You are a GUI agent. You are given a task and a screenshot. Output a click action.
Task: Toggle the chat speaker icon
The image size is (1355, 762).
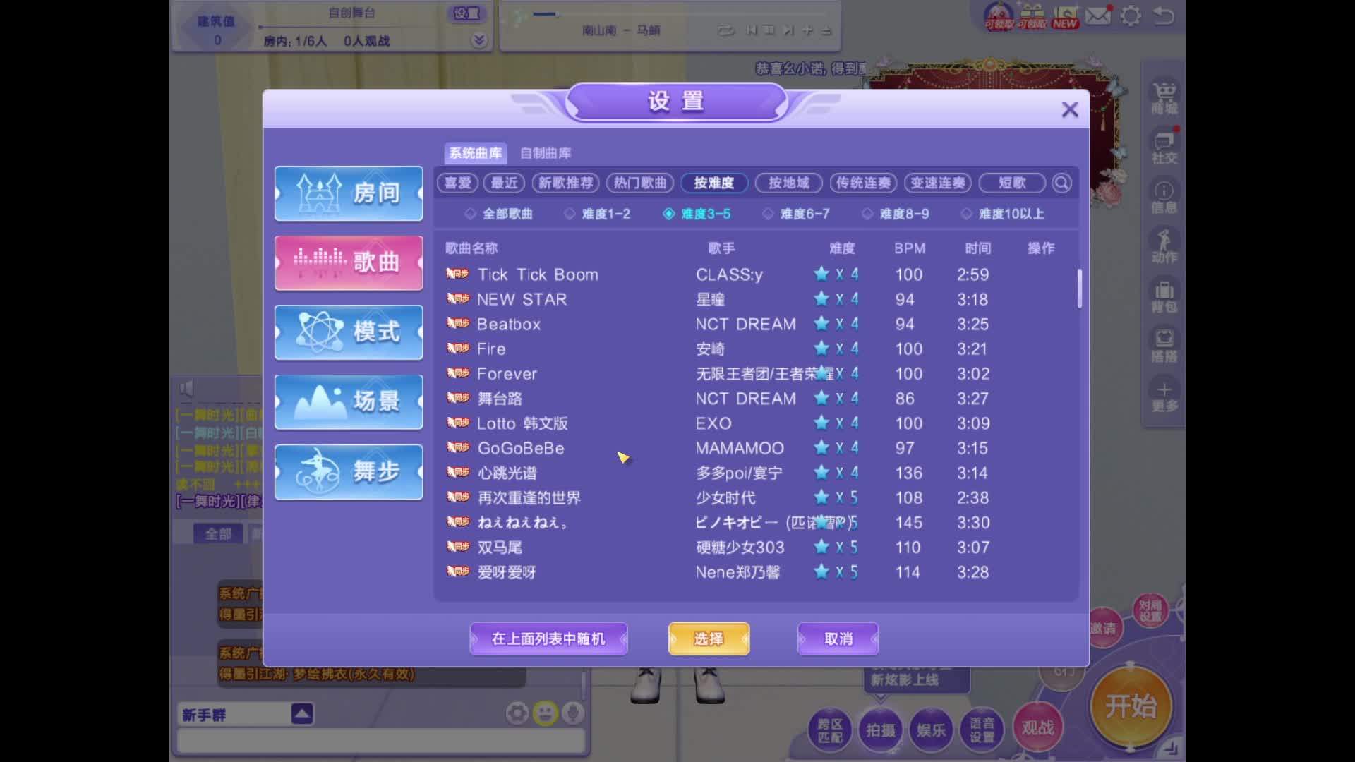click(x=186, y=388)
